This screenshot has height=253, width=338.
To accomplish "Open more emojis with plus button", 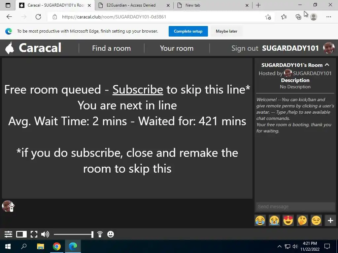I will [x=330, y=220].
